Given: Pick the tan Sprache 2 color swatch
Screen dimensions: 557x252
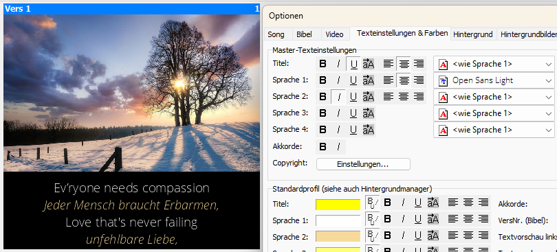Looking at the screenshot, I should [338, 236].
